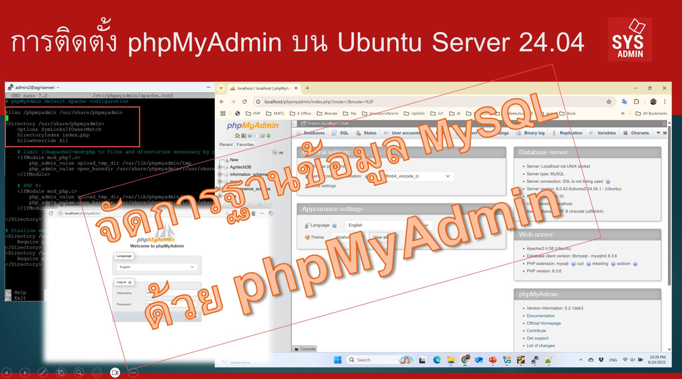Open phpMyAdmin help with the question mark icon
The height and width of the screenshot is (379, 682).
250,136
